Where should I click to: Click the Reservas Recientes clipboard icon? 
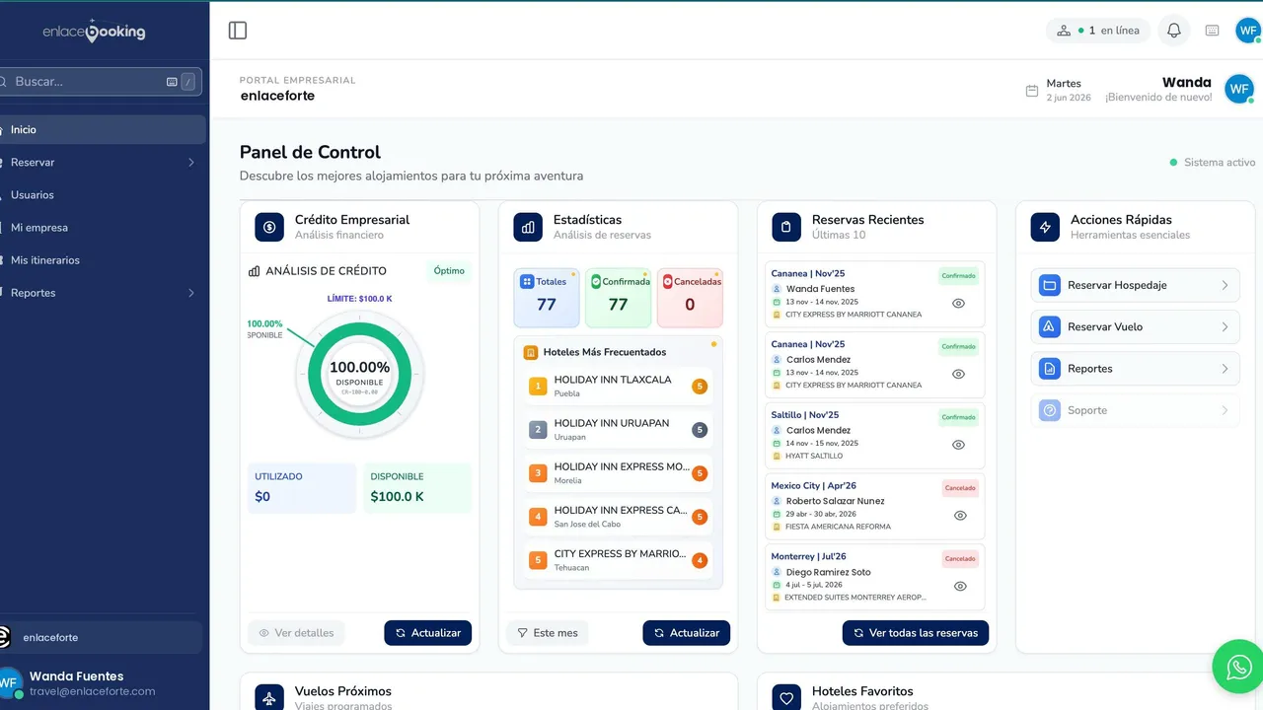(x=786, y=227)
